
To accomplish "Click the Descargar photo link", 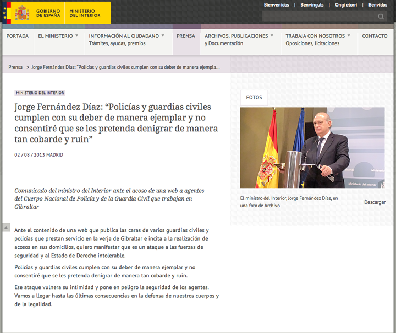I will pos(375,202).
